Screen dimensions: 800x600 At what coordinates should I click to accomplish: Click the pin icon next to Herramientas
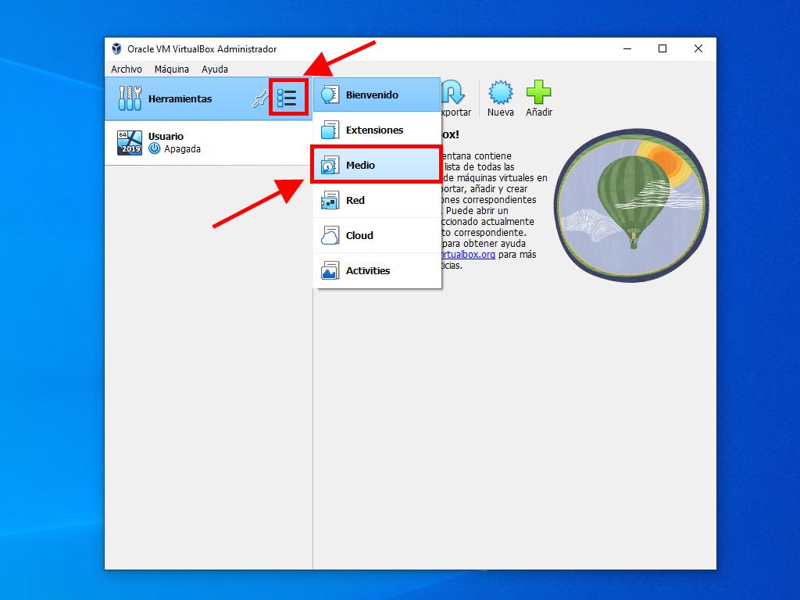click(x=260, y=98)
